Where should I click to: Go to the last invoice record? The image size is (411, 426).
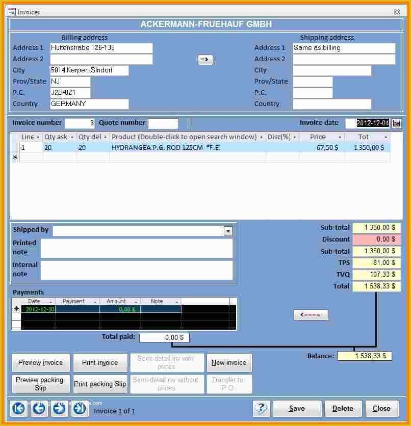tap(80, 408)
